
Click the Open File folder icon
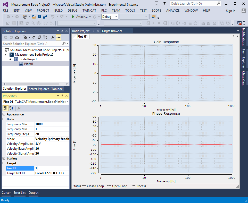34,17
